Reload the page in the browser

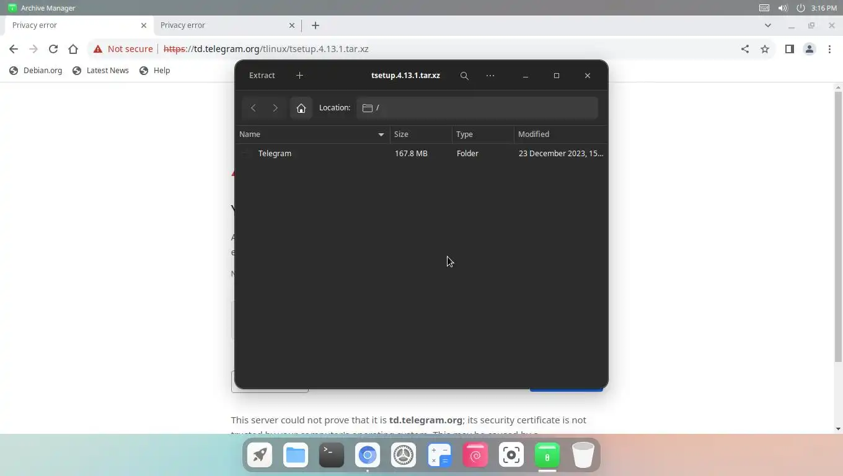[53, 49]
